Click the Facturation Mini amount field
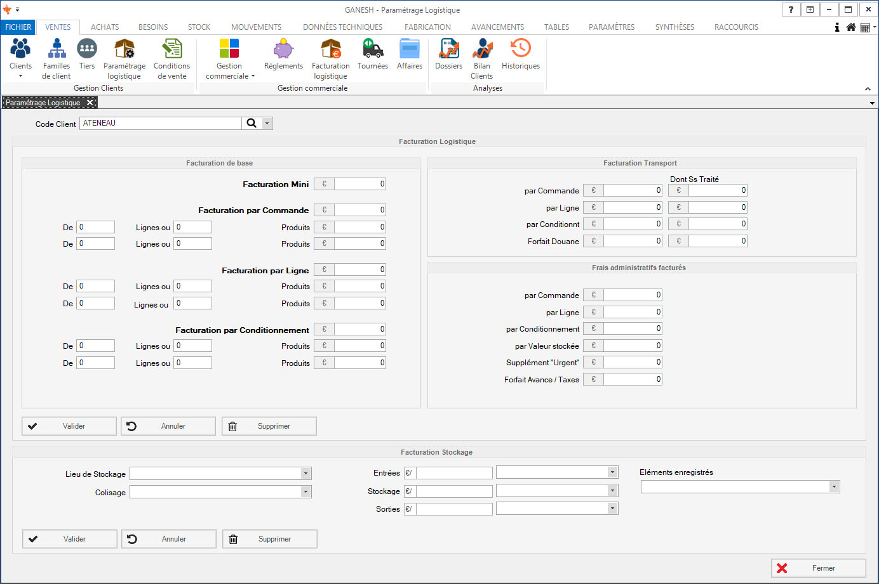The image size is (879, 584). [359, 185]
